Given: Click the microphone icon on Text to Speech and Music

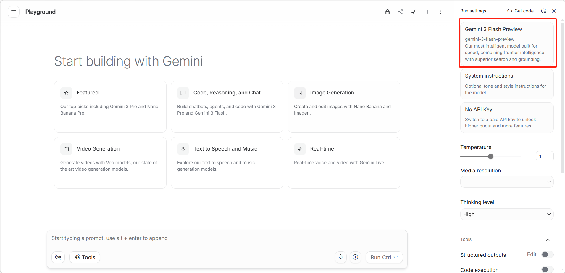Looking at the screenshot, I should click(183, 149).
